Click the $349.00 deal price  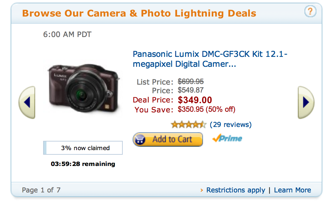tap(195, 100)
